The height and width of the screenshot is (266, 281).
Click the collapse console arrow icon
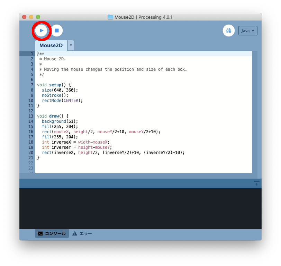(257, 183)
